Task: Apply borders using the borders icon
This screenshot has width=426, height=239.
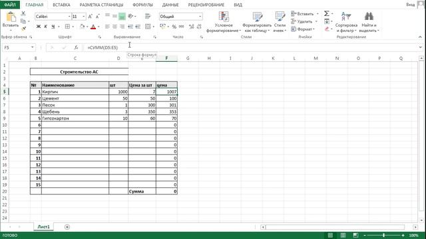Action: (67, 27)
